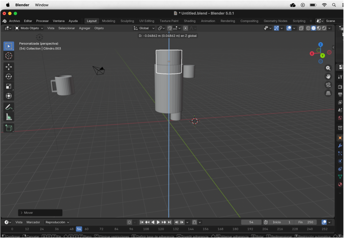Viewport: 345px width, 239px height.
Task: Activate the 3D Cursor tool
Action: pyautogui.click(x=9, y=56)
